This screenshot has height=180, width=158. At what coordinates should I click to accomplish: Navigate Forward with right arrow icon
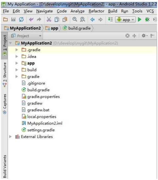point(101,20)
